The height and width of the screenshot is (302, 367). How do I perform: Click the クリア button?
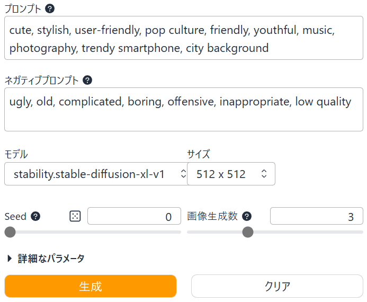(x=277, y=286)
